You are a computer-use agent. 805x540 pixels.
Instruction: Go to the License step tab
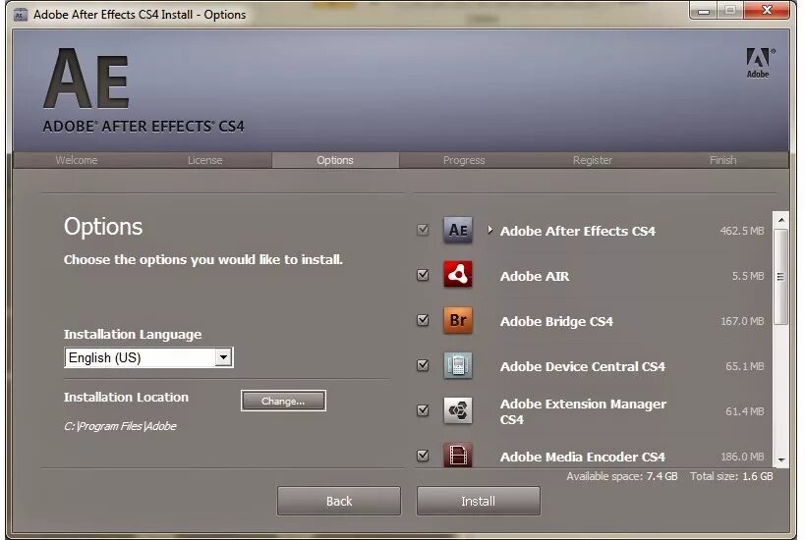click(204, 160)
